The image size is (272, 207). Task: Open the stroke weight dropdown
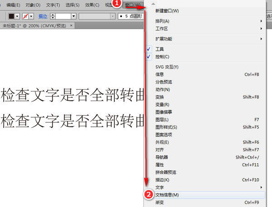click(x=73, y=16)
